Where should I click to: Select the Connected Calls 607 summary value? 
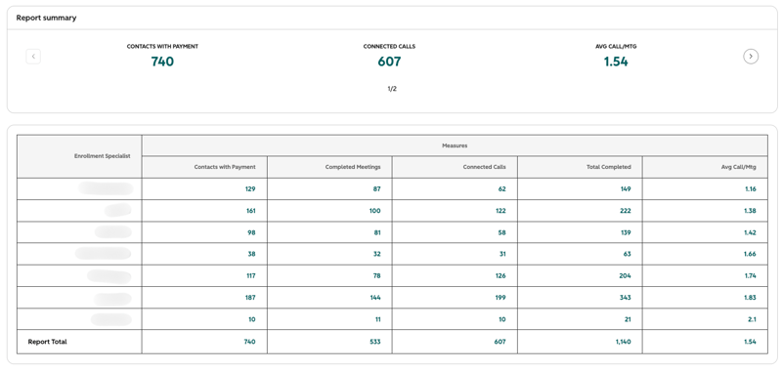(389, 62)
